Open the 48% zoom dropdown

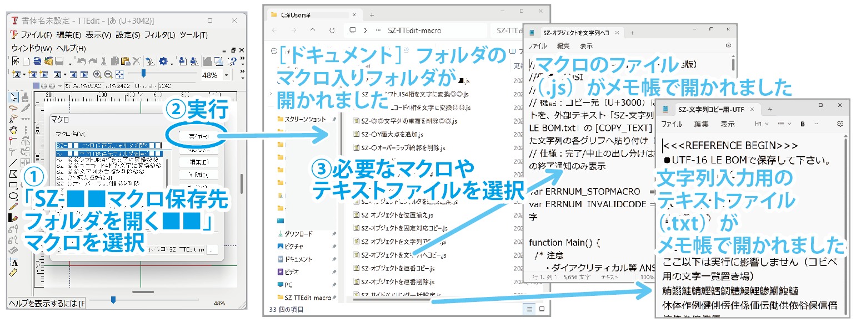(227, 75)
